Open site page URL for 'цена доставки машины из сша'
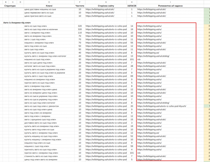Viewport: 210px width, 162px height. [x=100, y=9]
